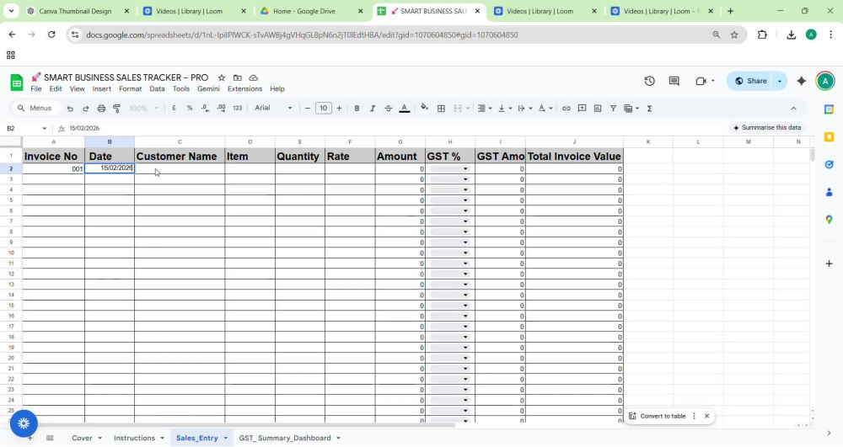Click the Redo icon in toolbar

tap(85, 109)
